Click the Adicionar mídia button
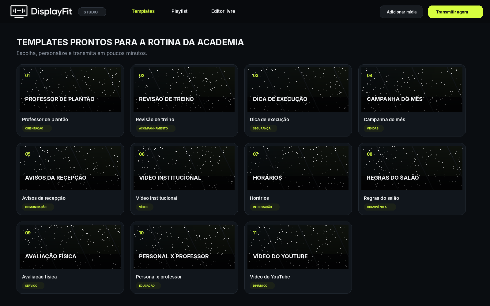 (401, 12)
